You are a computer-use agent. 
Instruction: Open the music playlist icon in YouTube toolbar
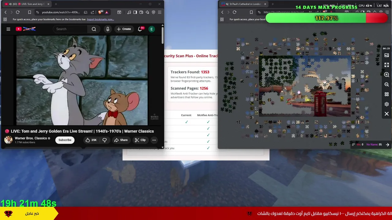click(129, 12)
